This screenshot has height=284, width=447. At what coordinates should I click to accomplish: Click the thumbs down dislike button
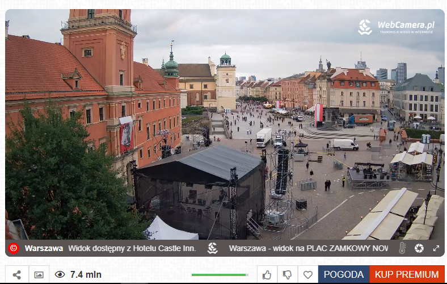[287, 274]
